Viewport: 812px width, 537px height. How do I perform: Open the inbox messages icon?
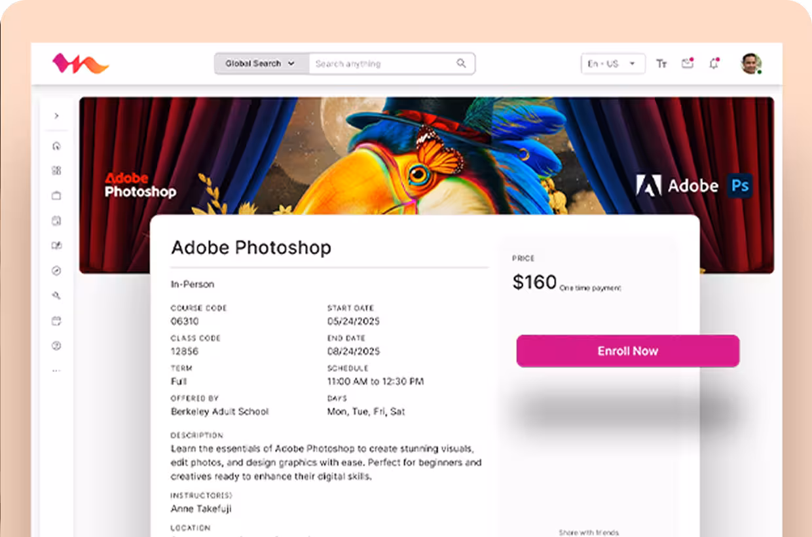coord(687,64)
